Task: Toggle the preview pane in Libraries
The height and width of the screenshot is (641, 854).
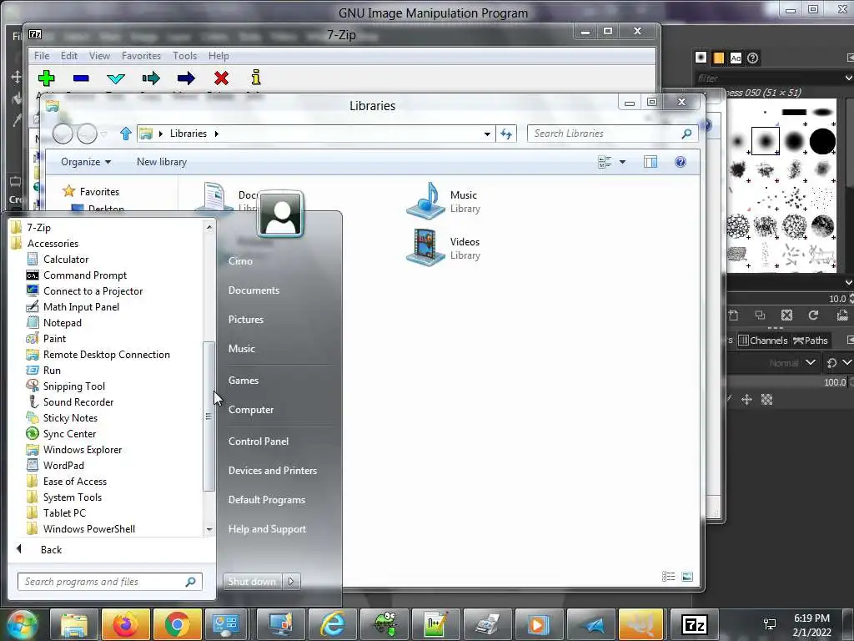Action: [651, 162]
